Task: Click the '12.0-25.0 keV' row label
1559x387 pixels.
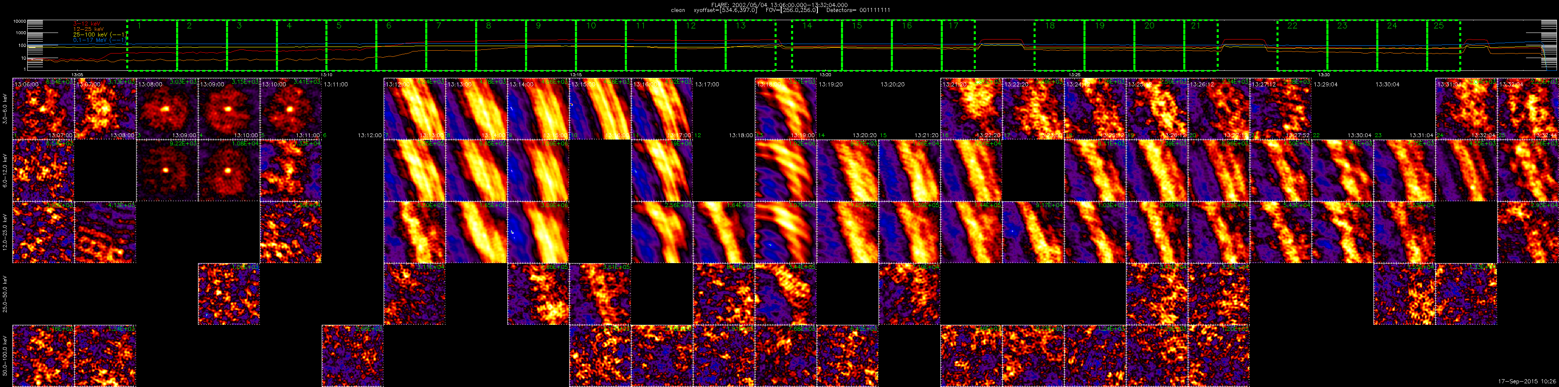Action: pyautogui.click(x=5, y=233)
